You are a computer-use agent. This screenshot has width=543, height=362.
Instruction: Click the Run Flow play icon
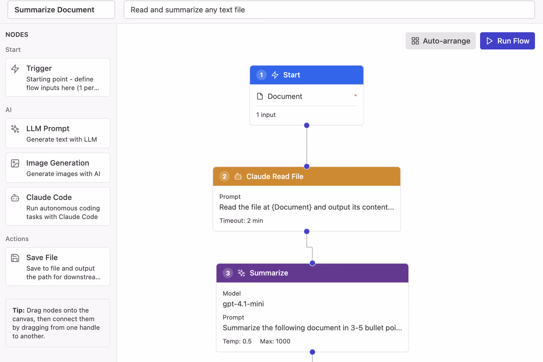[489, 41]
